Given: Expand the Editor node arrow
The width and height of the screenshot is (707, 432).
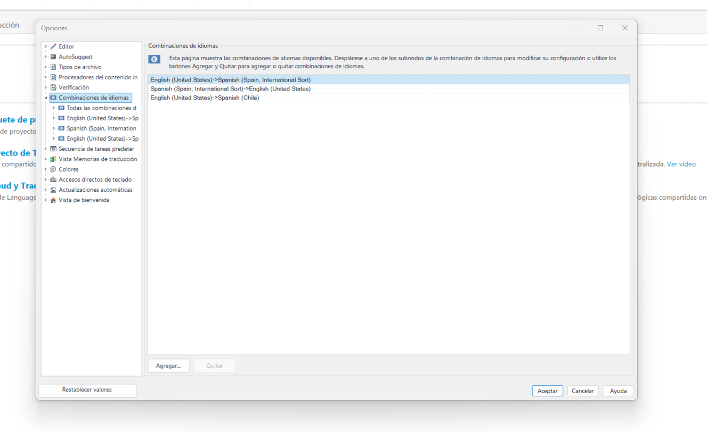Looking at the screenshot, I should point(46,46).
